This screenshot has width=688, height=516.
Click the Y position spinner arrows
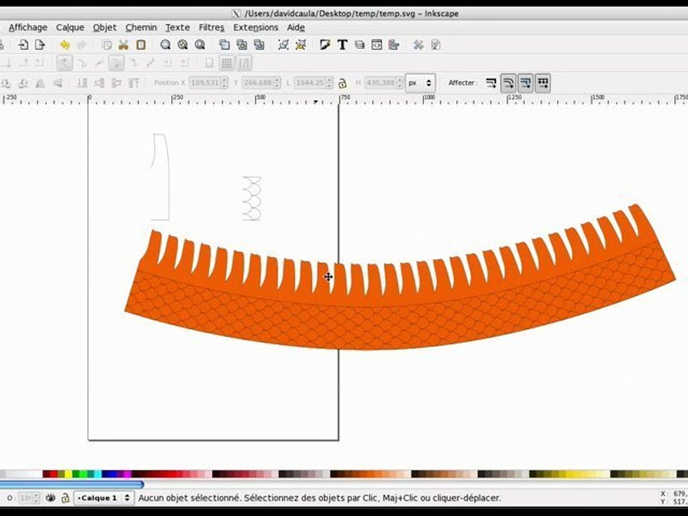click(x=277, y=82)
